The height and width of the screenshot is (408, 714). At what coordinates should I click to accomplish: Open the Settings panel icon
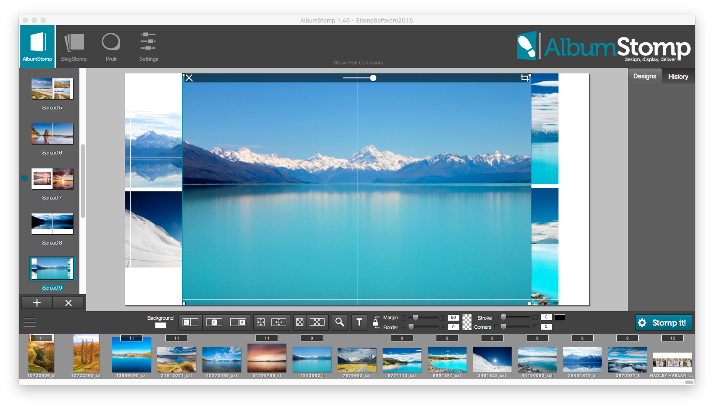pyautogui.click(x=148, y=46)
